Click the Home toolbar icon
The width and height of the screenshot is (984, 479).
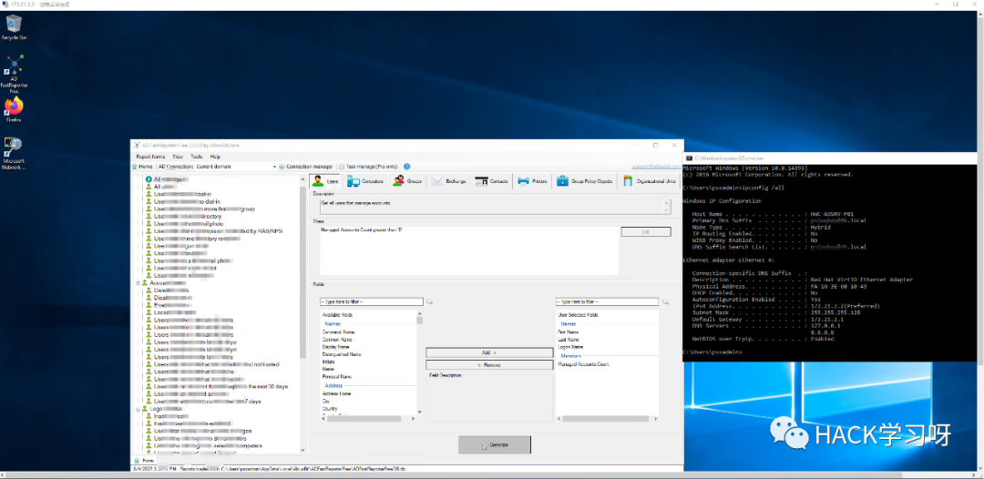tap(142, 167)
